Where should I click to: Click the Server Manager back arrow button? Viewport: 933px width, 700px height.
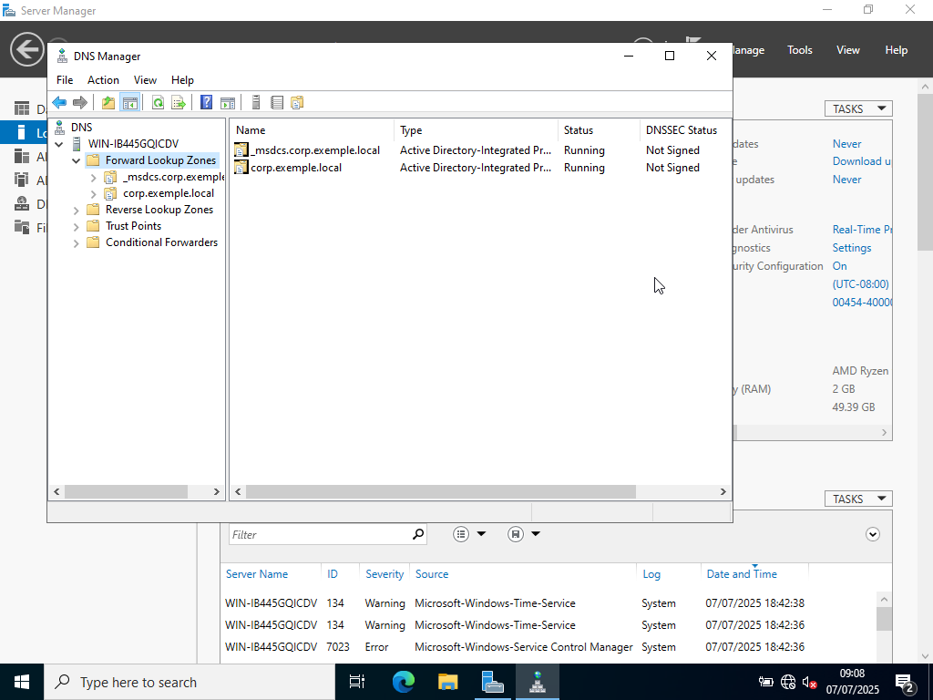click(x=26, y=49)
